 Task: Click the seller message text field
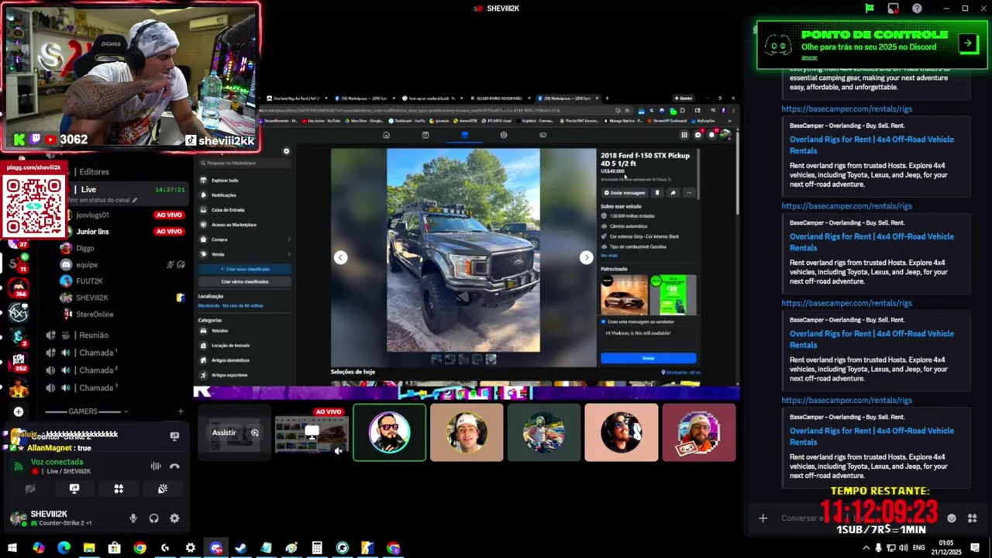tap(648, 336)
